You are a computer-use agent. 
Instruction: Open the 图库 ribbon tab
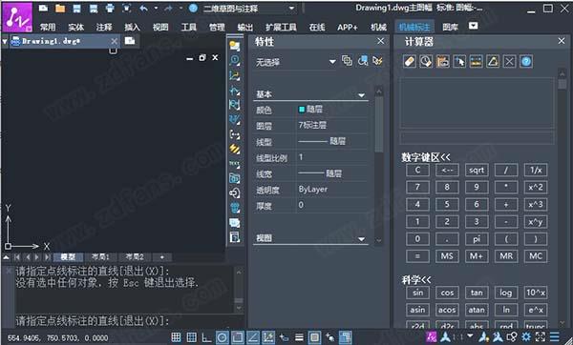450,27
